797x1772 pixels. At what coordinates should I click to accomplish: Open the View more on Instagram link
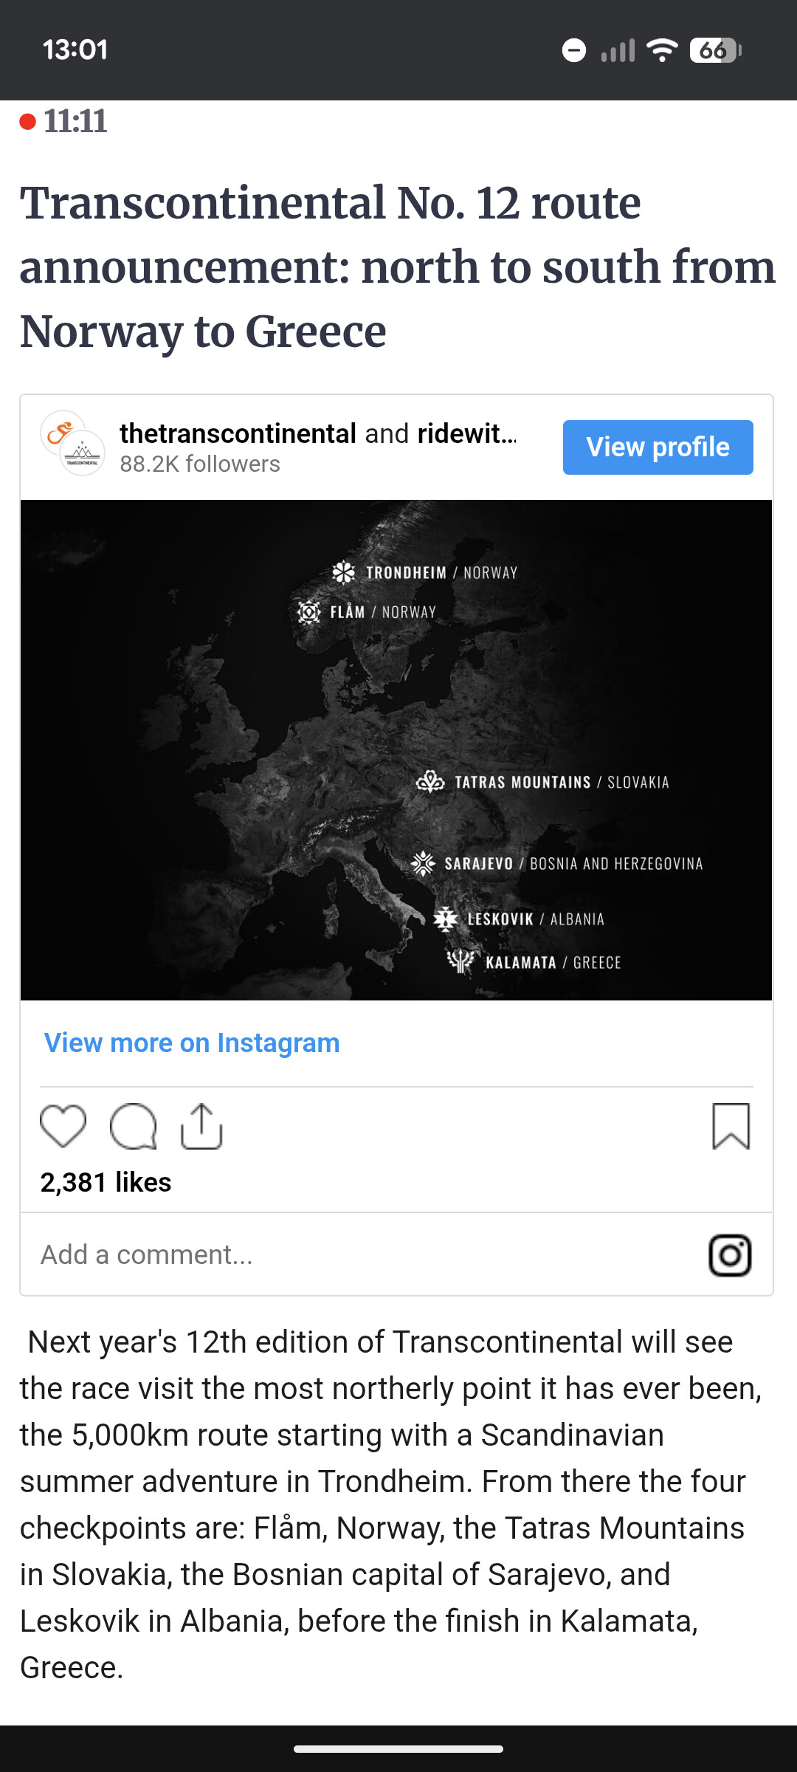click(x=192, y=1043)
